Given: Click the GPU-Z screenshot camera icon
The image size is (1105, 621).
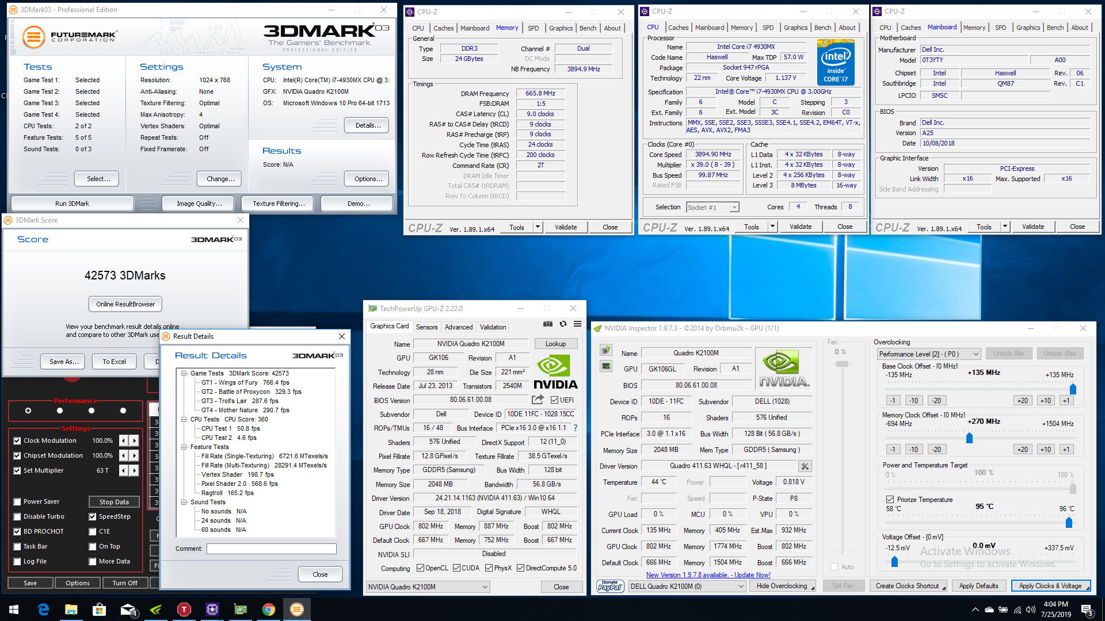Looking at the screenshot, I should [x=548, y=324].
